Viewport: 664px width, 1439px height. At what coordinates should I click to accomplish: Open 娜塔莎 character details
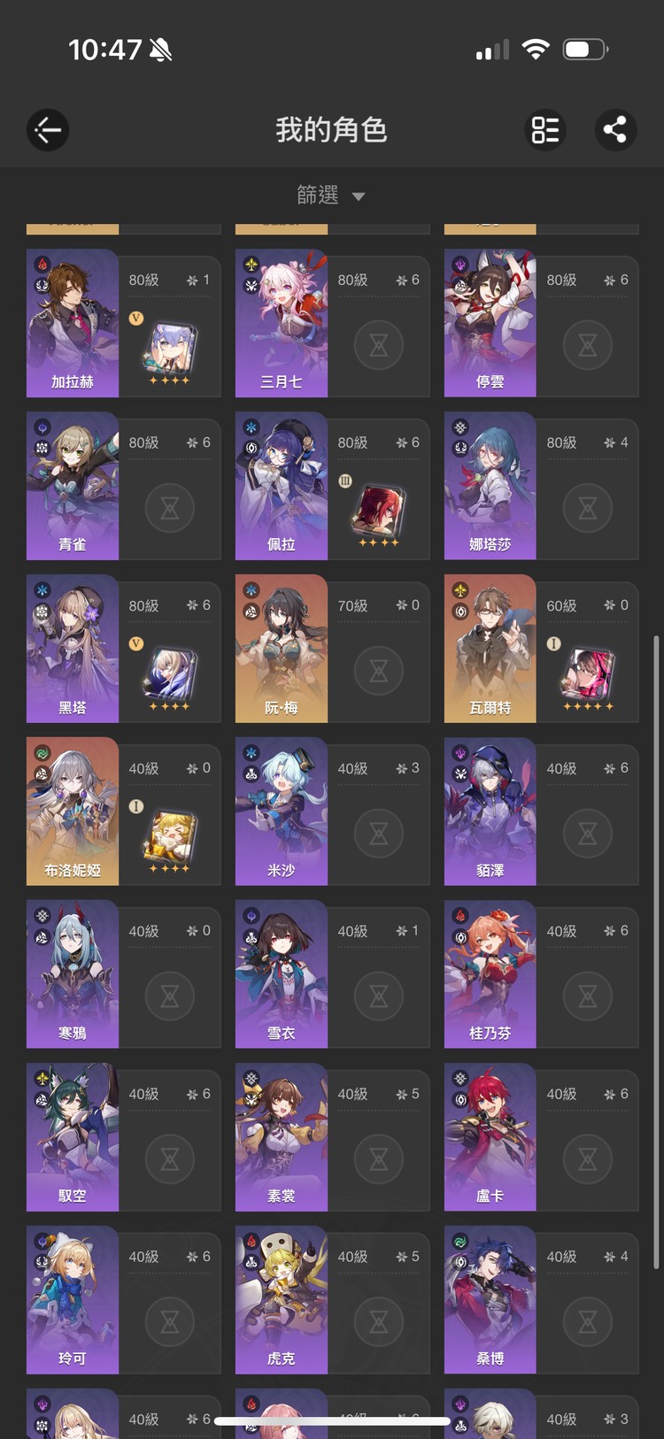coord(541,486)
